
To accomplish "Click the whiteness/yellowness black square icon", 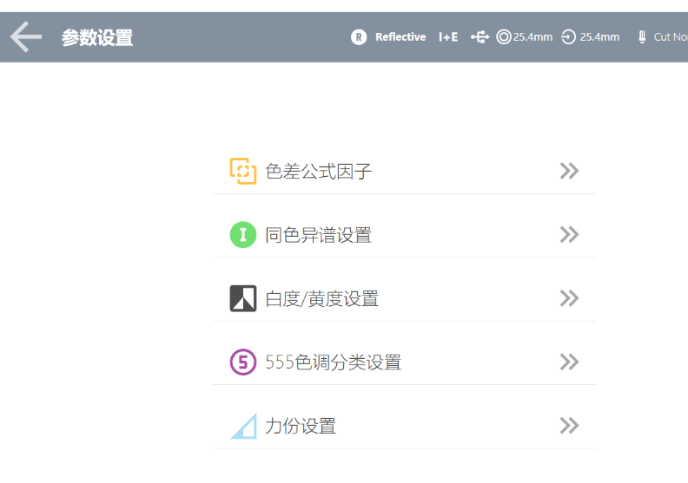I will point(243,298).
